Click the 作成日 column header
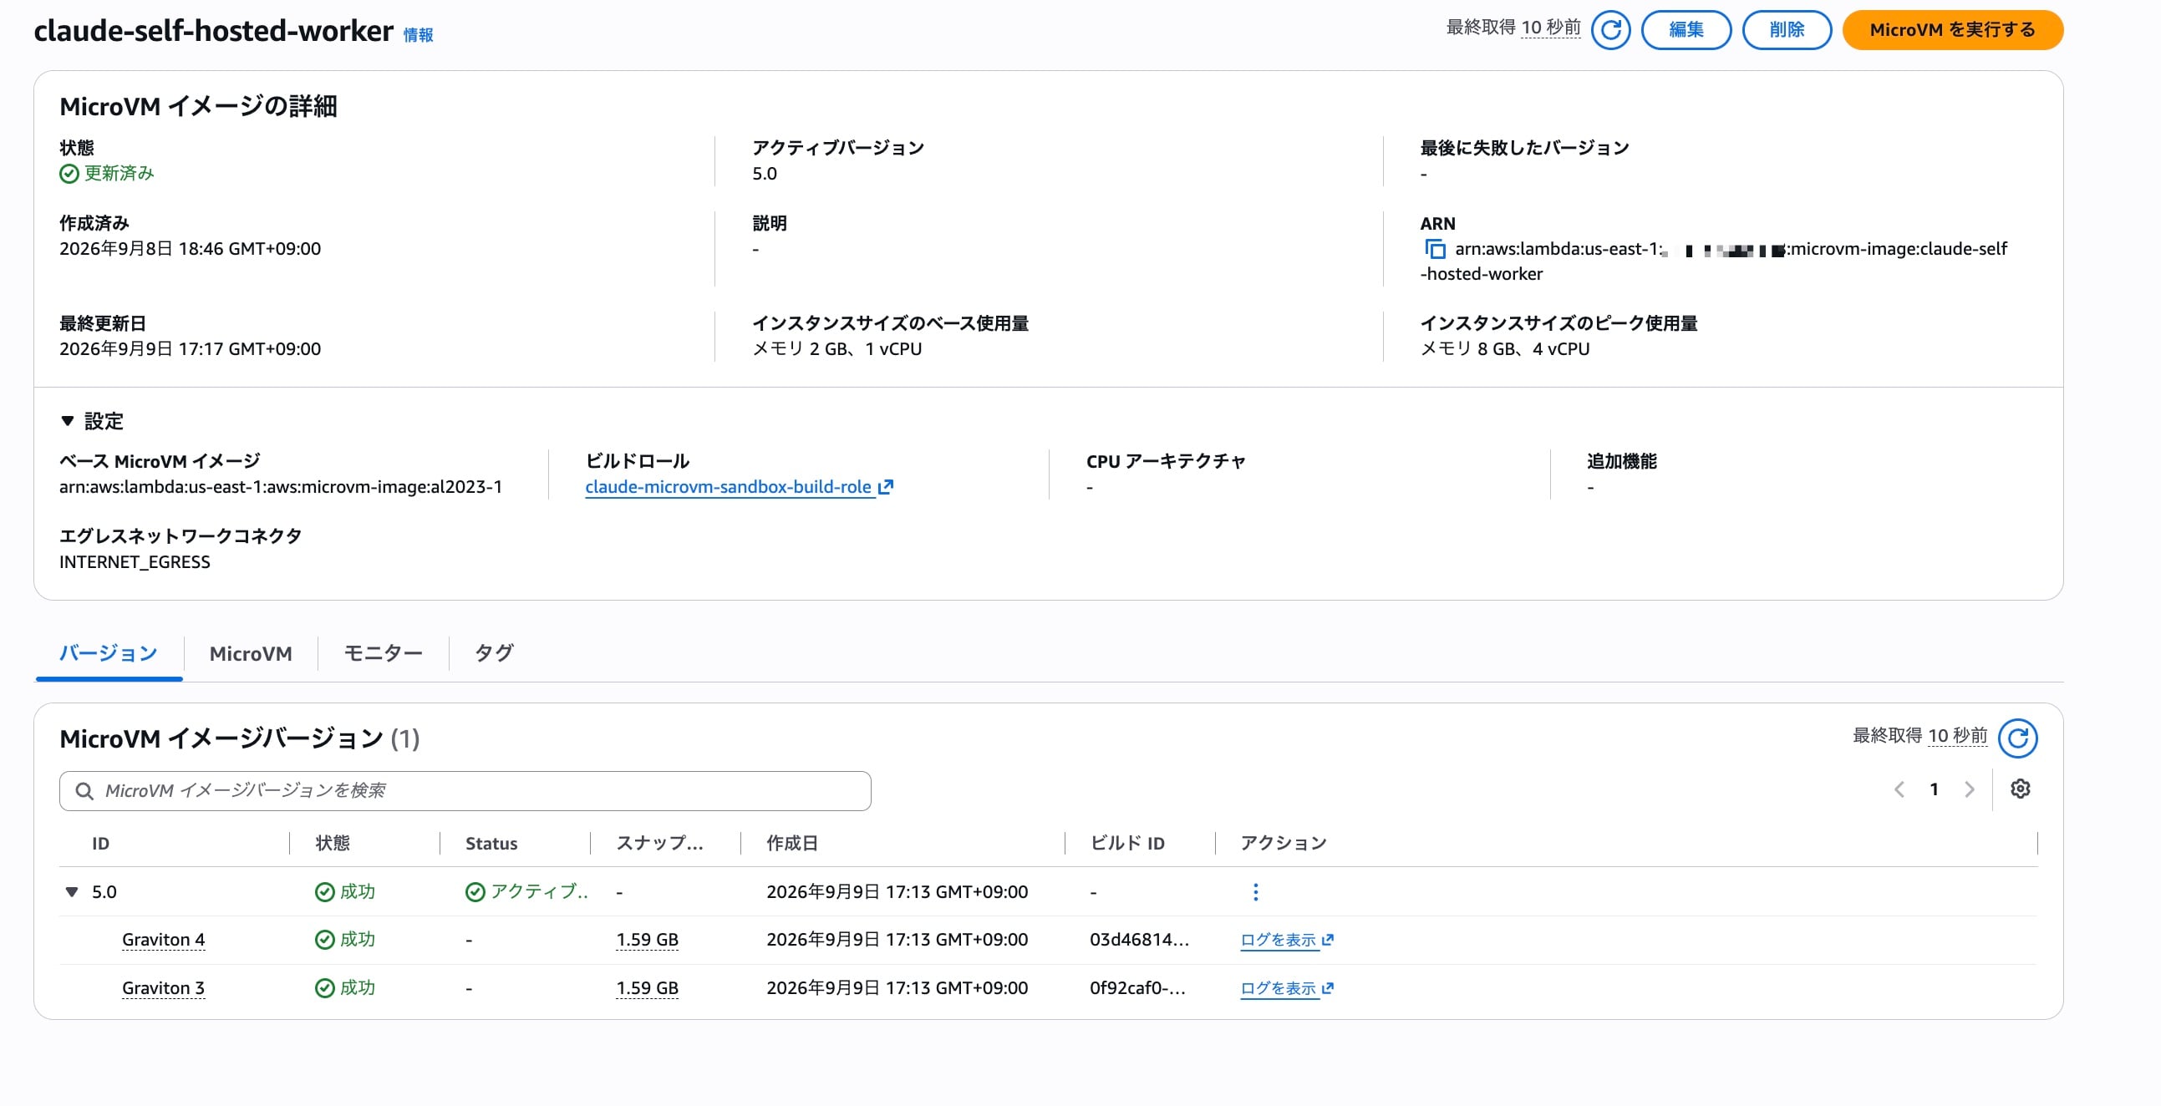This screenshot has width=2161, height=1106. (792, 844)
